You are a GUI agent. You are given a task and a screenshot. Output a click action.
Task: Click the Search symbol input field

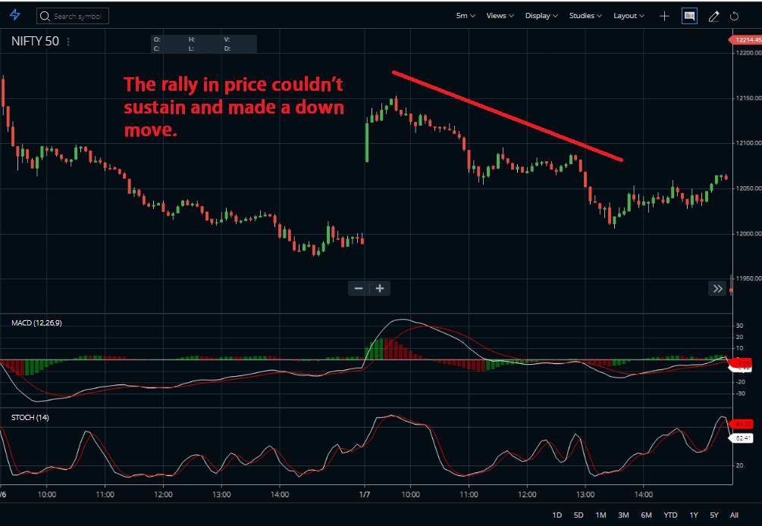click(73, 16)
